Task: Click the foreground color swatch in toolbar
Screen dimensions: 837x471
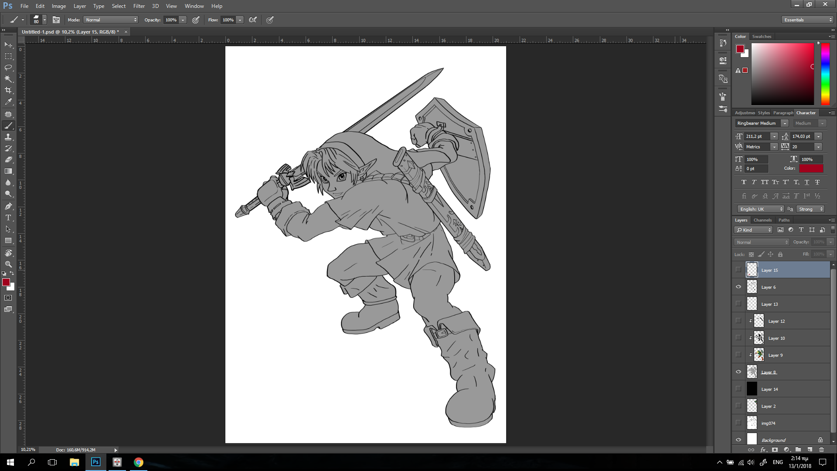Action: point(6,283)
